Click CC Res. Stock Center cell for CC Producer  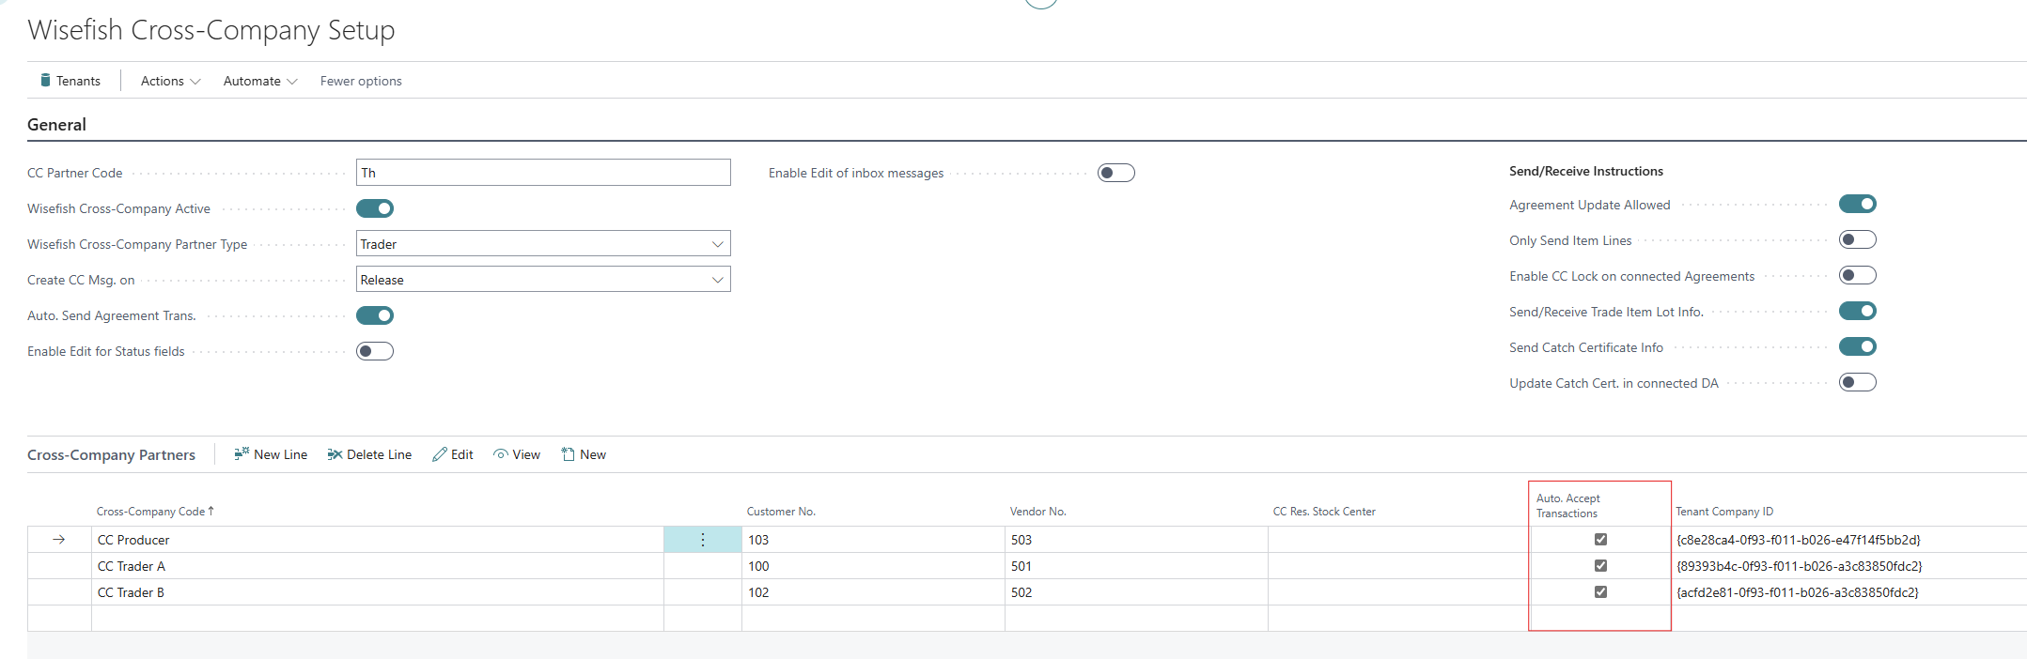tap(1398, 540)
